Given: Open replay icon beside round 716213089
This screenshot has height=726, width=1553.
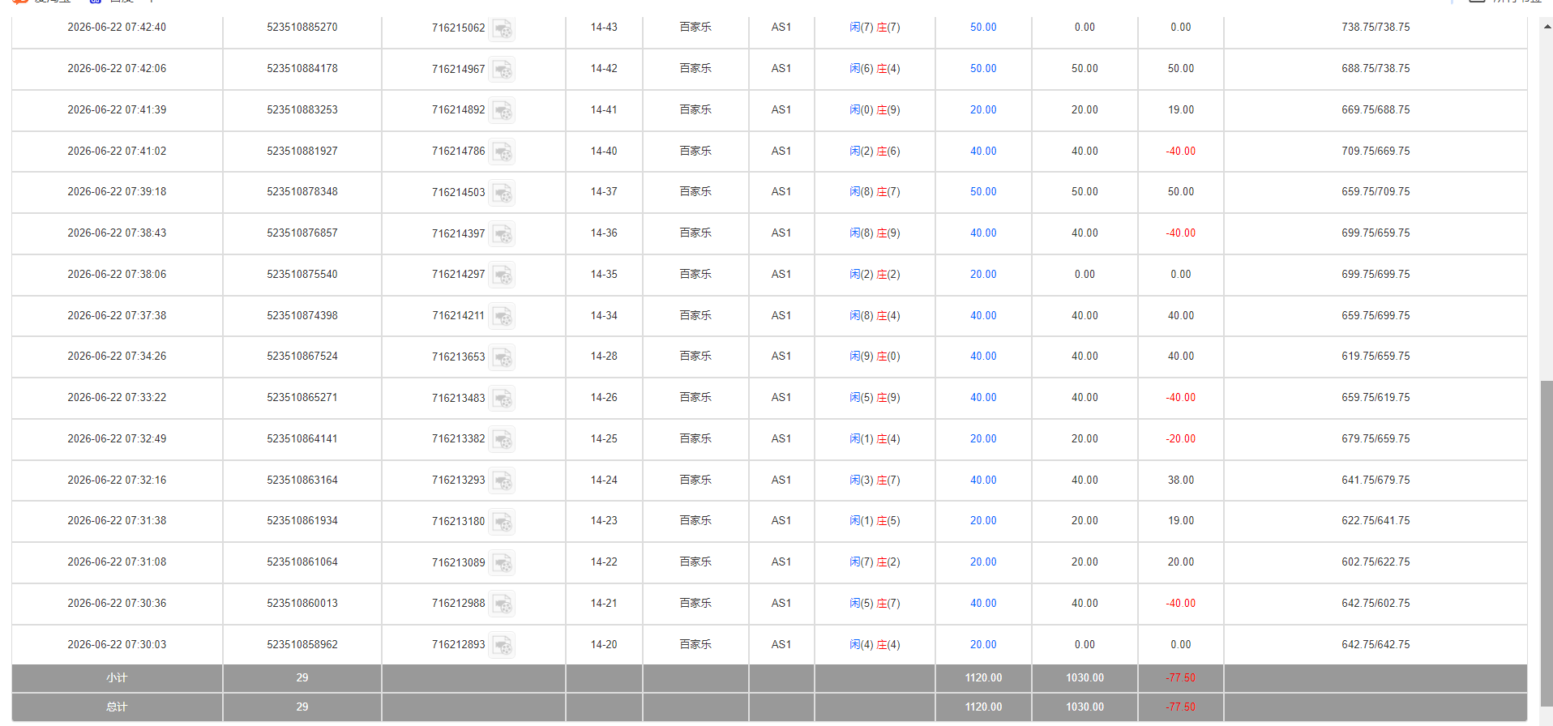Looking at the screenshot, I should pos(503,564).
